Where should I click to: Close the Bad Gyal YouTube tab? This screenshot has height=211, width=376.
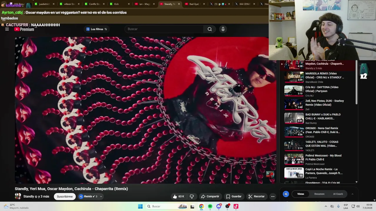(204, 4)
